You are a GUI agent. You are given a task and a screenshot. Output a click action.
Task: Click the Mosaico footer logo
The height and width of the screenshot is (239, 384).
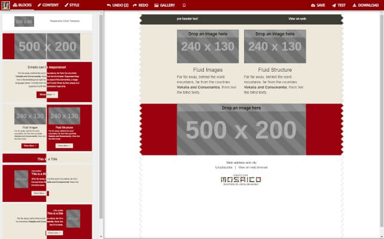pos(241,180)
